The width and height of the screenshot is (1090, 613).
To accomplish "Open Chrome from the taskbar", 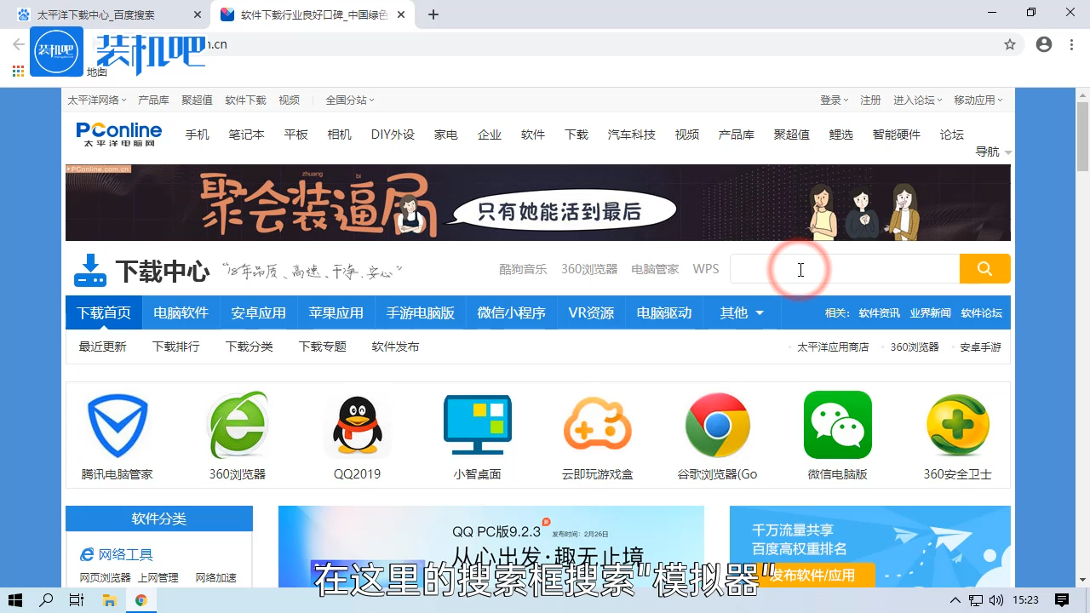I will tap(142, 599).
